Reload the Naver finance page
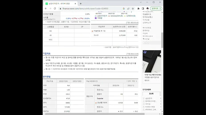The height and width of the screenshot is (115, 206). (55, 9)
